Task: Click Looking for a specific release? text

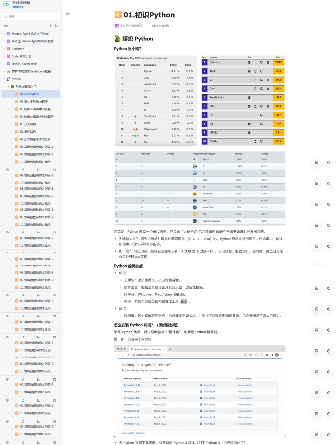Action: (146, 365)
